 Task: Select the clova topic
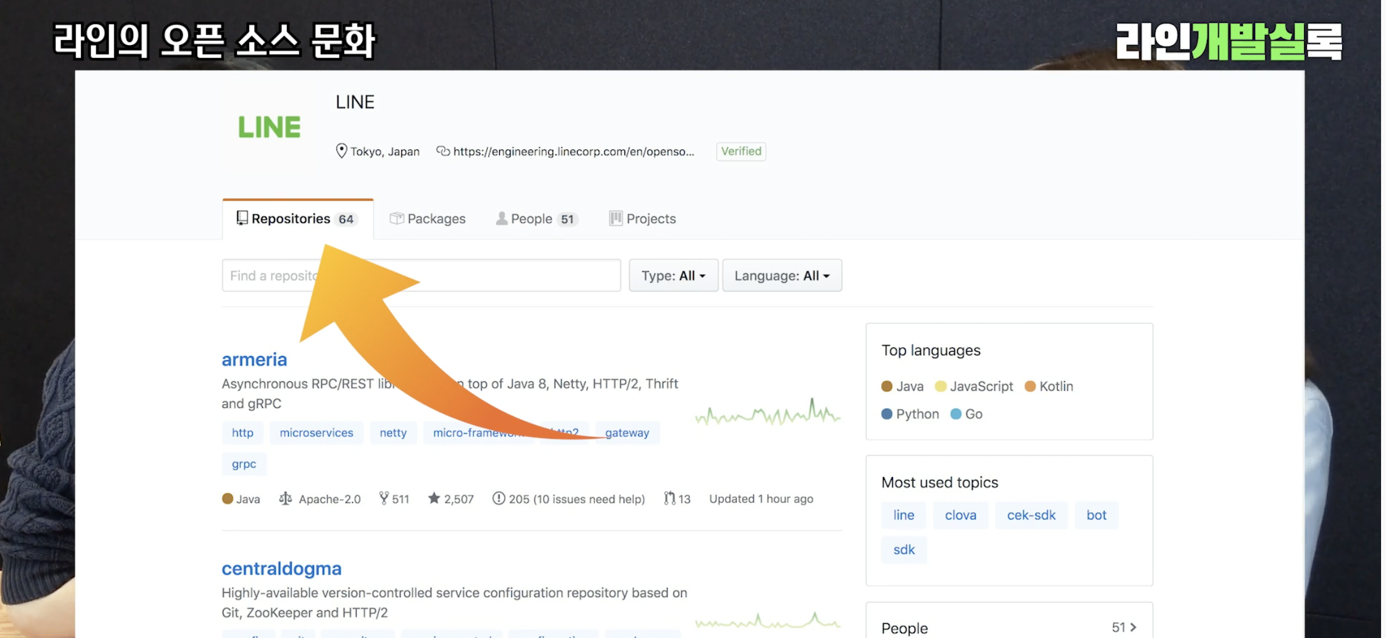(x=961, y=515)
